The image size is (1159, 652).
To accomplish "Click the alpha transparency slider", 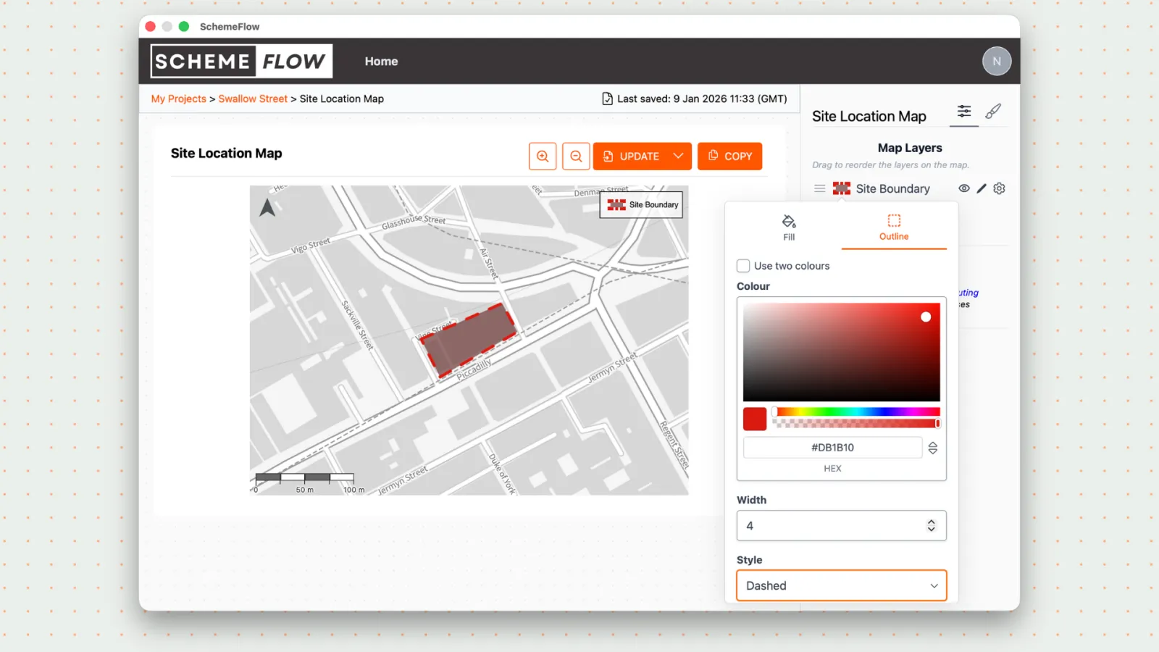I will (x=855, y=423).
